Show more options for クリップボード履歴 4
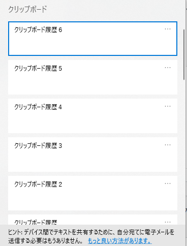187x246 pixels. point(168,106)
